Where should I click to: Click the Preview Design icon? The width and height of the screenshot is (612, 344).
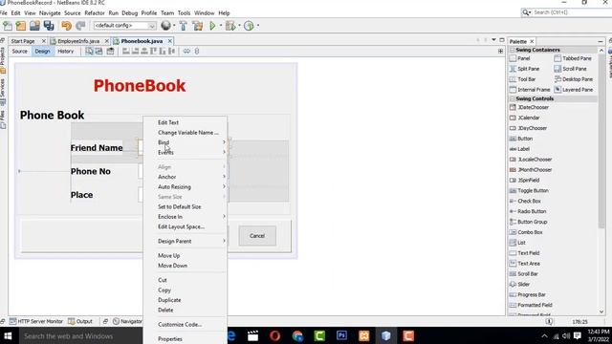click(111, 51)
